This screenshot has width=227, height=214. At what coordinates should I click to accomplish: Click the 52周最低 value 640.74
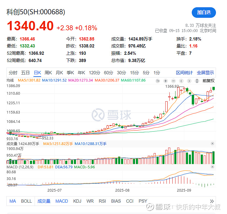click(35, 61)
